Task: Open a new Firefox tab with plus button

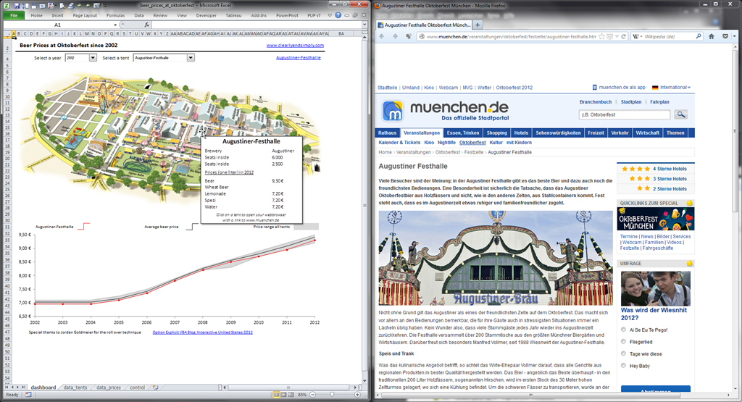Action: pyautogui.click(x=478, y=25)
